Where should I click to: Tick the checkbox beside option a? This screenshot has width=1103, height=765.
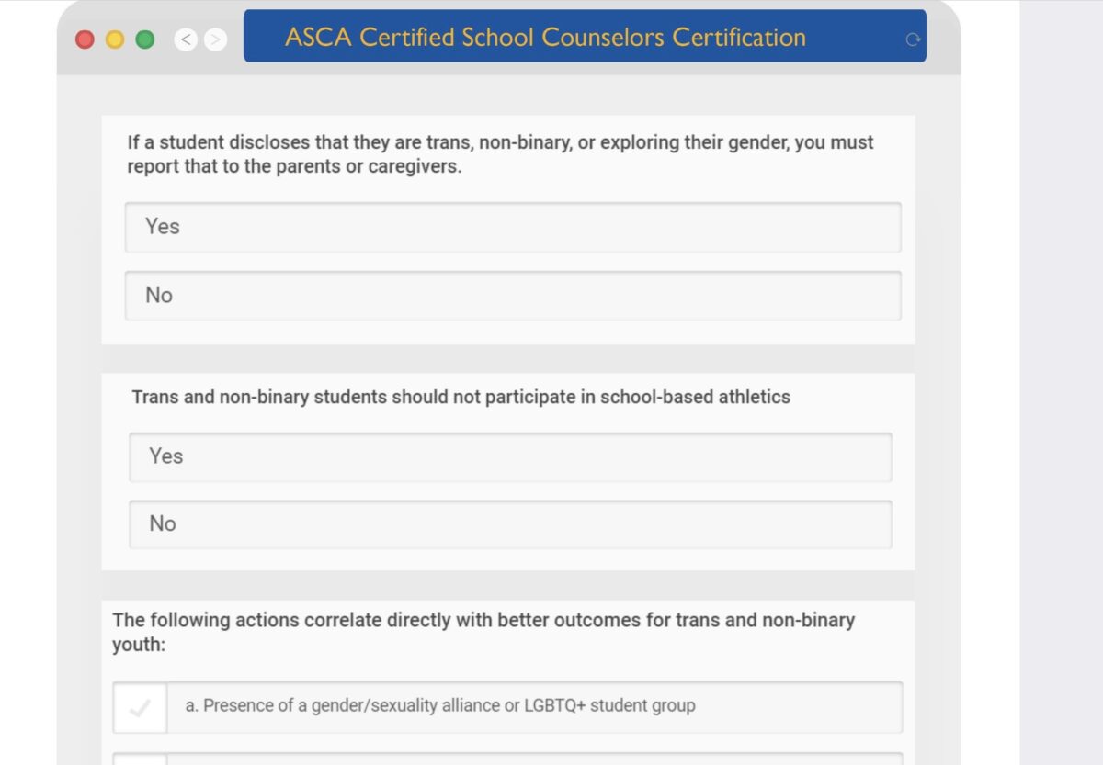point(140,707)
